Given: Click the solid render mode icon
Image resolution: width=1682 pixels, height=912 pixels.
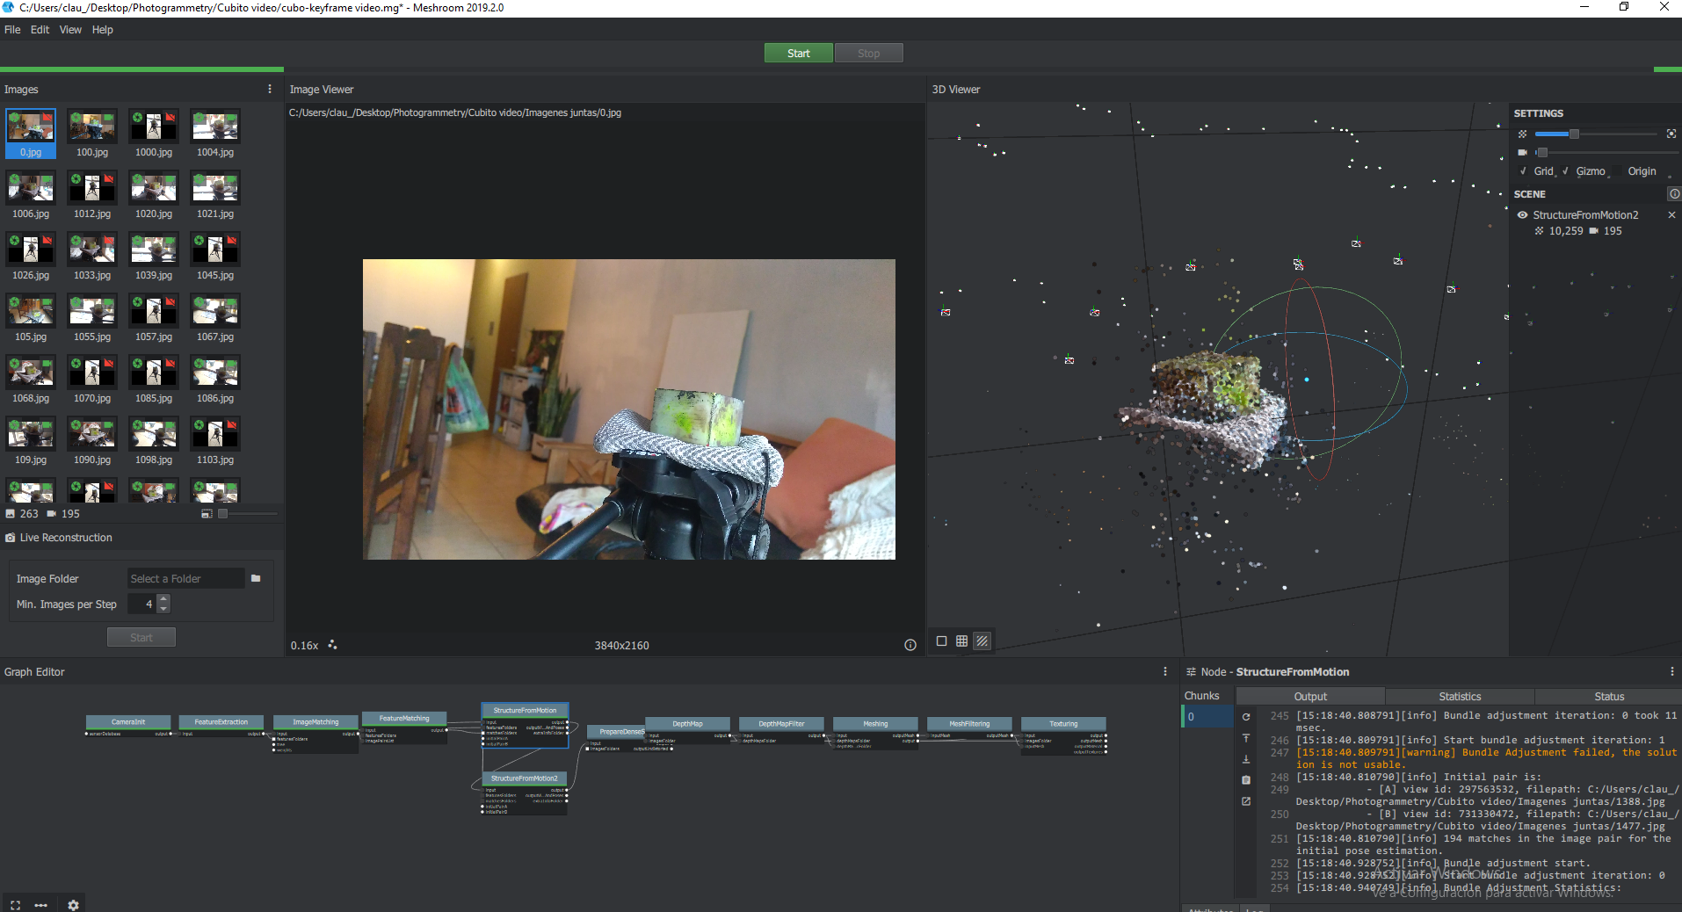Looking at the screenshot, I should coord(942,641).
